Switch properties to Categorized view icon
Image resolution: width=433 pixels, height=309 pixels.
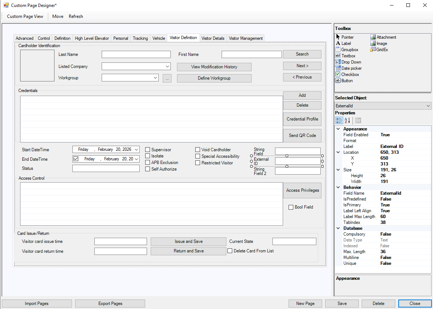tap(339, 121)
